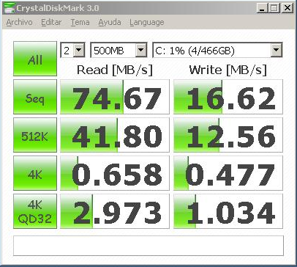Open the Archivo menu
The image size is (297, 267).
pyautogui.click(x=19, y=22)
